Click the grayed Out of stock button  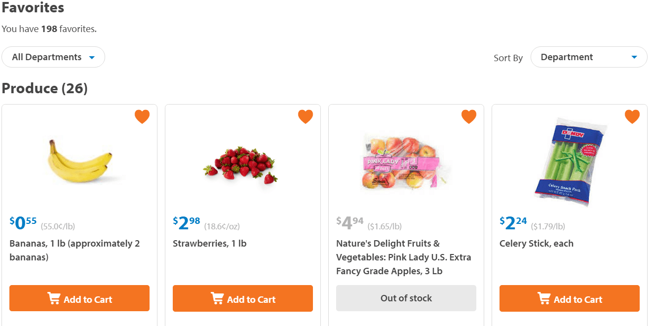tap(406, 298)
